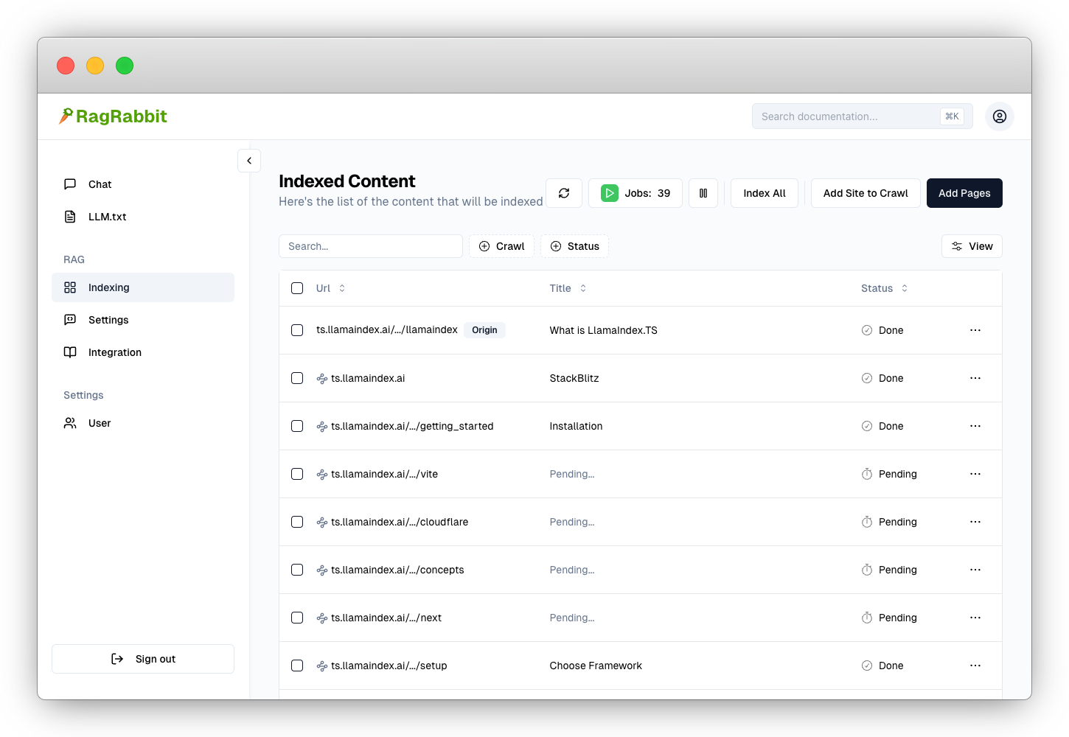Check the next row checkbox

coord(297,618)
